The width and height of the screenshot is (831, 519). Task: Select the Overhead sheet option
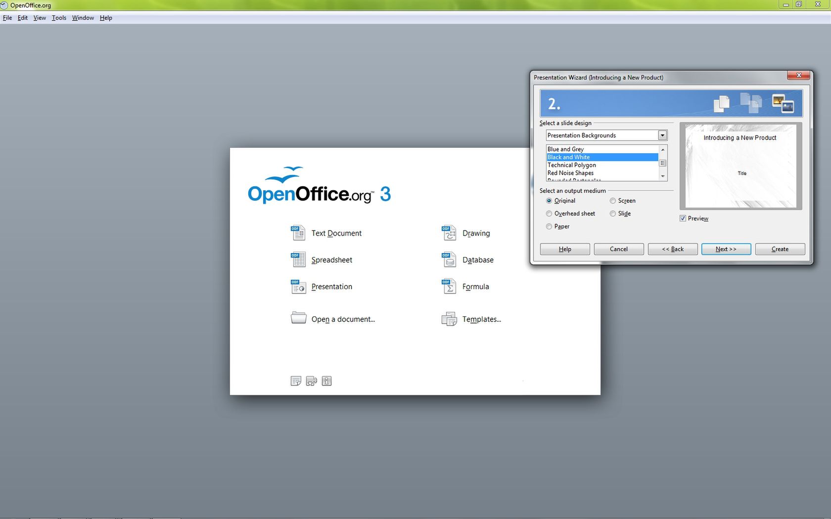(x=549, y=214)
